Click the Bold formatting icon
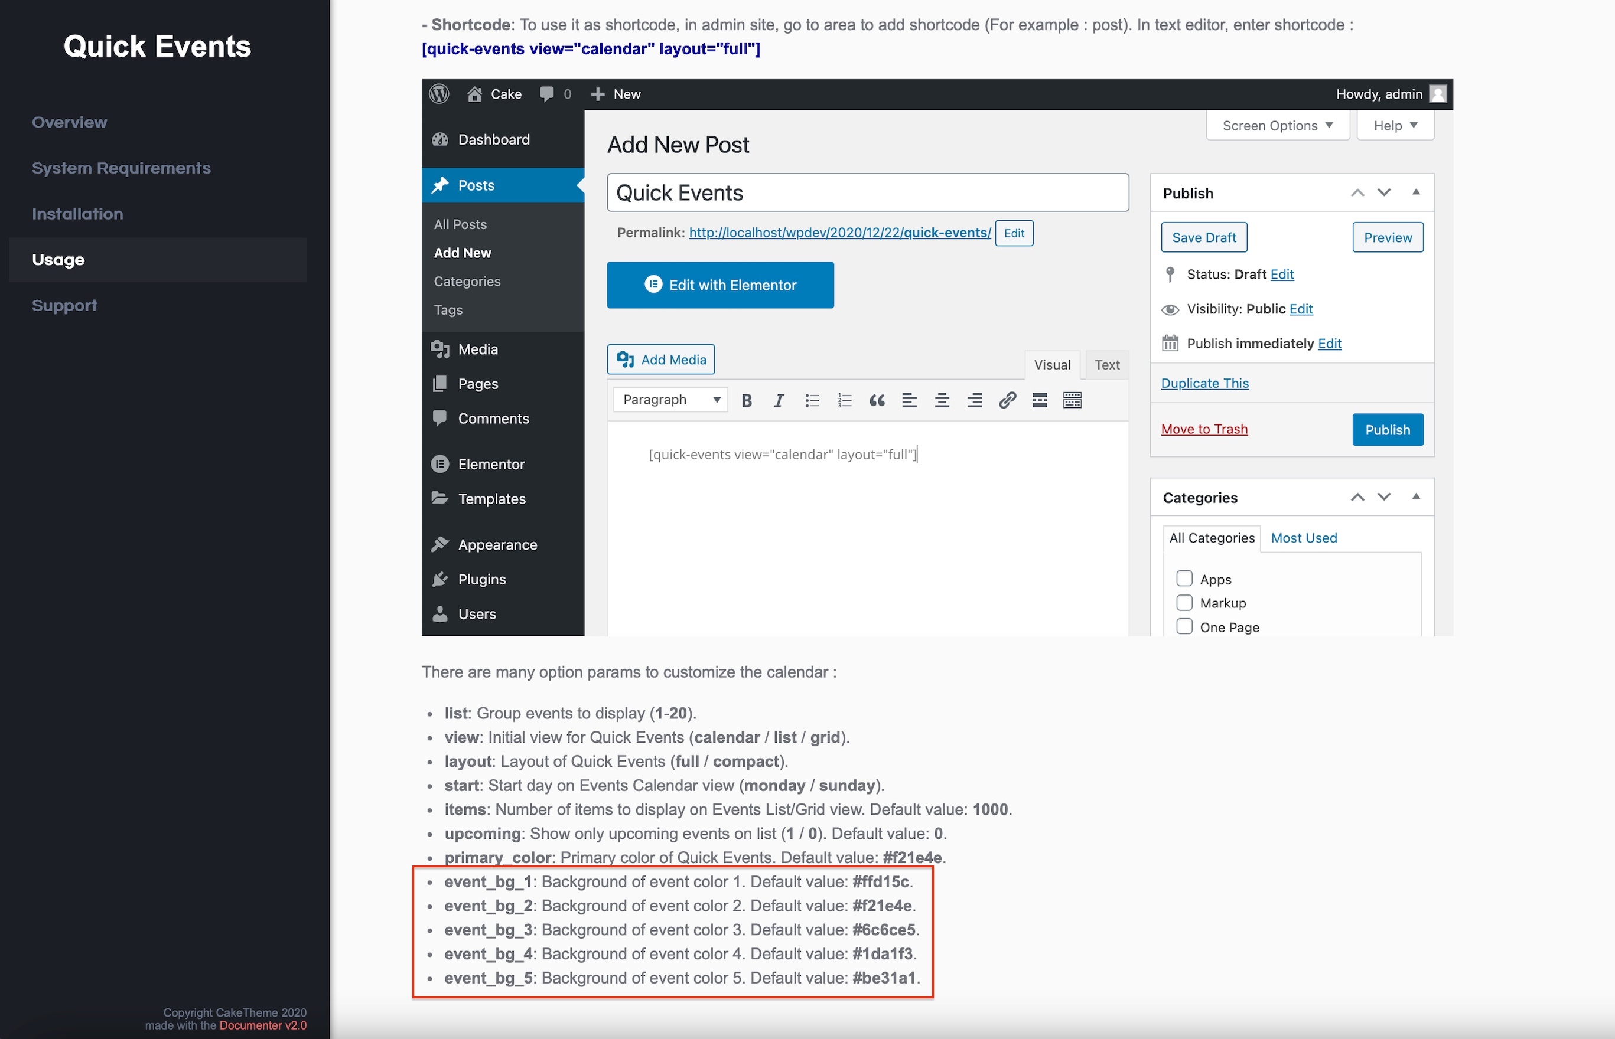The image size is (1615, 1039). tap(747, 401)
